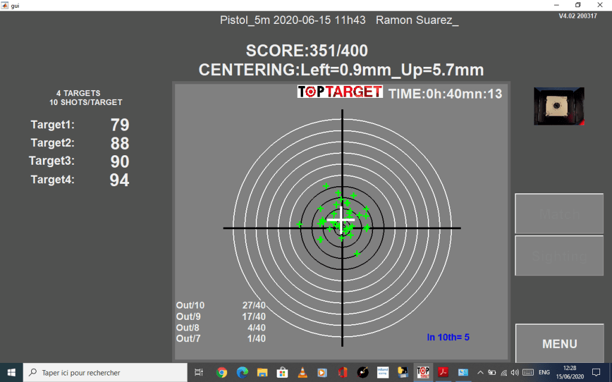Open the target camera thumbnail
The width and height of the screenshot is (612, 382).
559,106
